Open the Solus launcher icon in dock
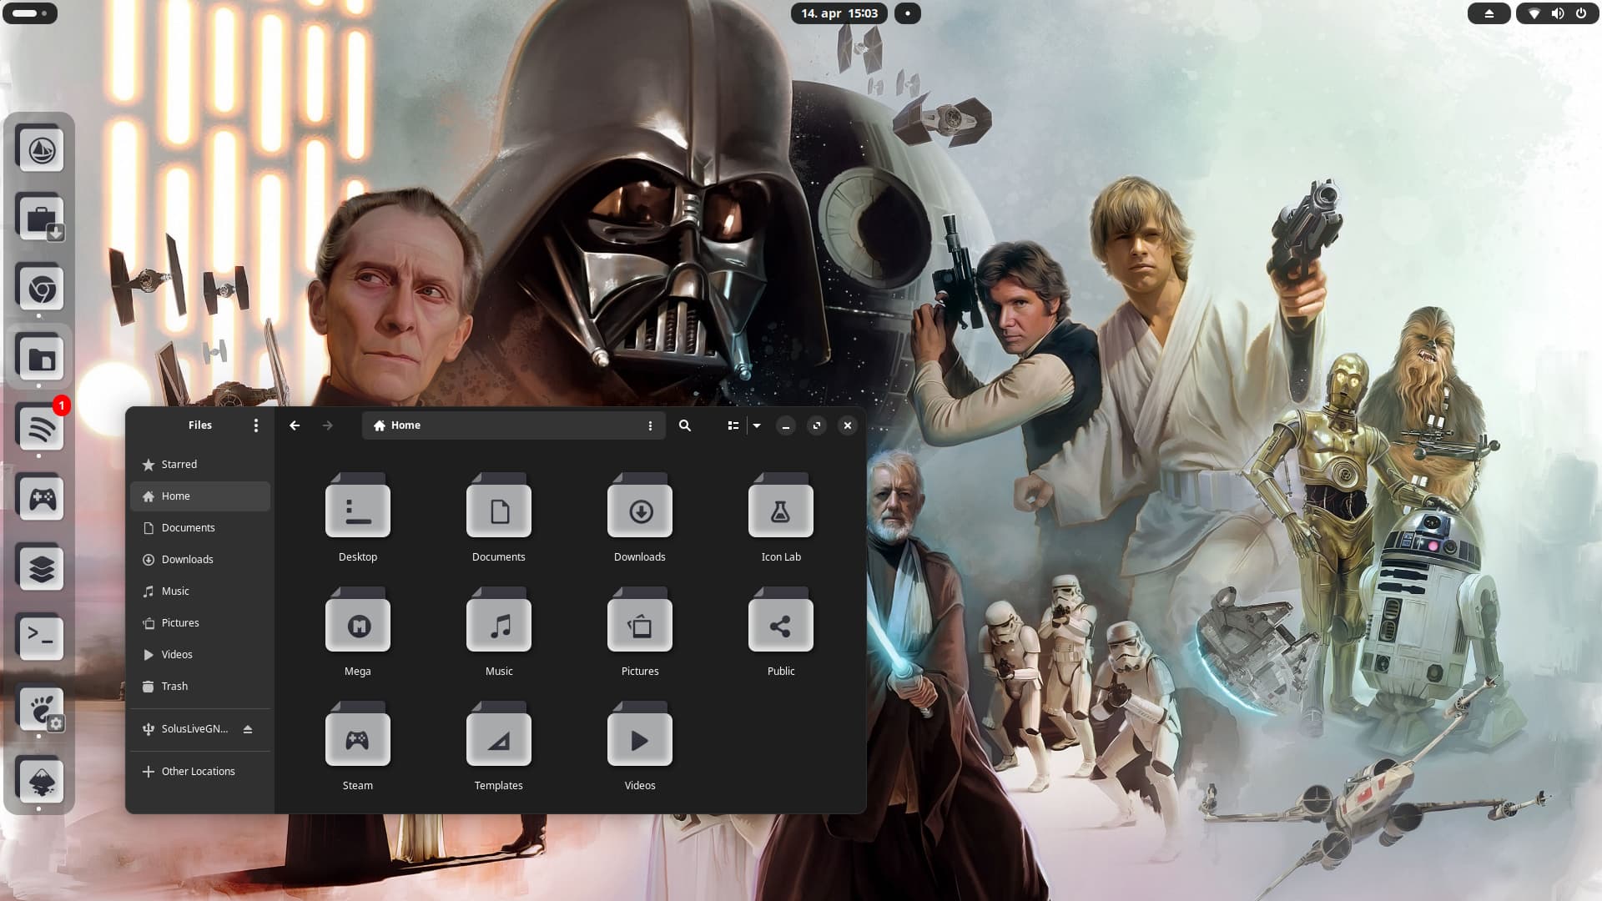Image resolution: width=1602 pixels, height=901 pixels. pyautogui.click(x=40, y=149)
